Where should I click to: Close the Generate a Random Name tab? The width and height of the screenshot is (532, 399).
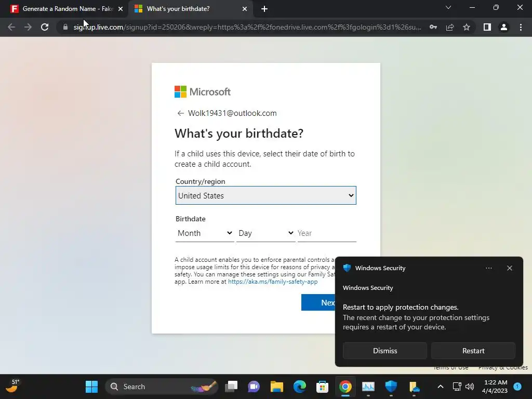coord(121,9)
